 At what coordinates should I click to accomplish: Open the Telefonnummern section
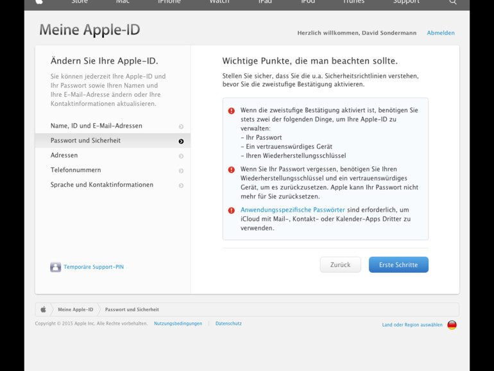113,170
